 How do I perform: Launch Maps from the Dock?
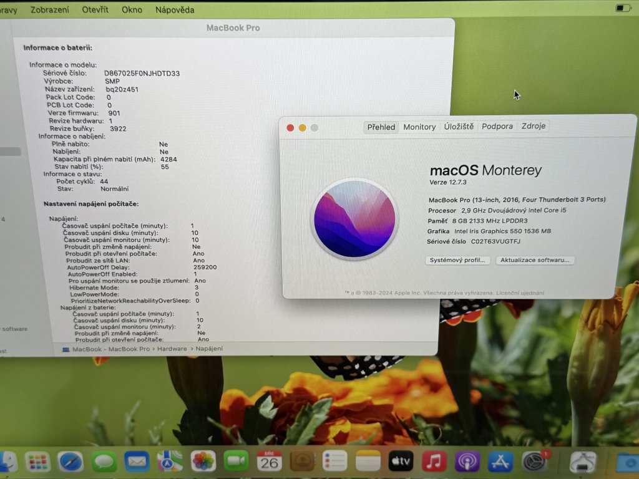click(x=170, y=462)
